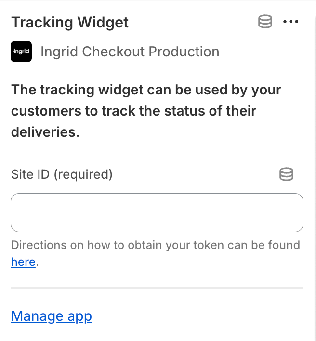Viewport: 316px width, 341px height.
Task: Click the Site ID (required) label
Action: 62,174
